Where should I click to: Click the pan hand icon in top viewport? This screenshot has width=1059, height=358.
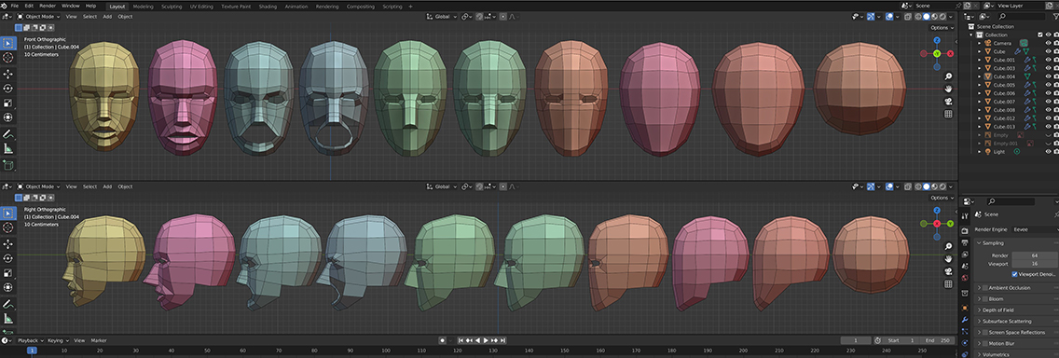click(948, 89)
